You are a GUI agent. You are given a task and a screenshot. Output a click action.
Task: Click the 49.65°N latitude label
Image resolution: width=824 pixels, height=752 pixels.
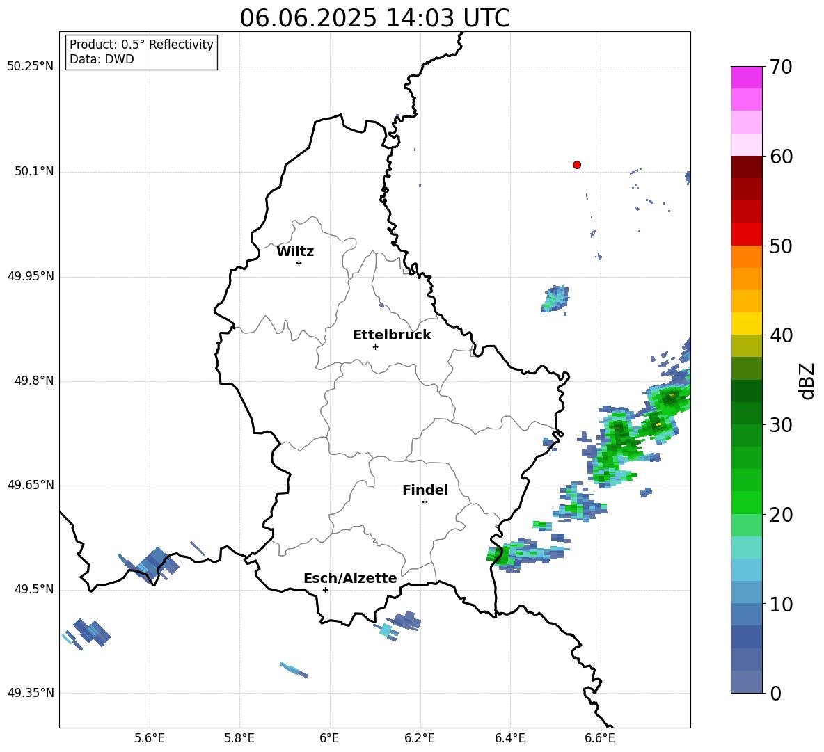click(31, 485)
